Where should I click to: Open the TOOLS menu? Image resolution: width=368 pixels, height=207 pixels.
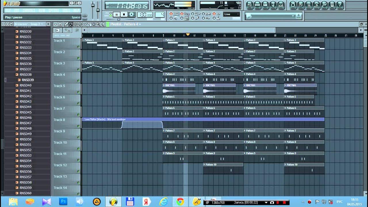(66, 11)
